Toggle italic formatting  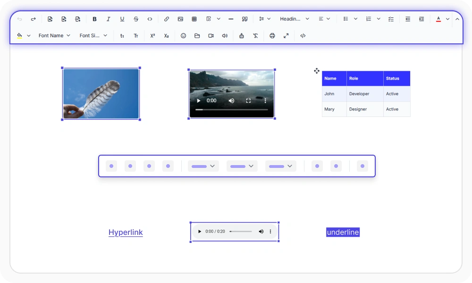click(x=109, y=19)
